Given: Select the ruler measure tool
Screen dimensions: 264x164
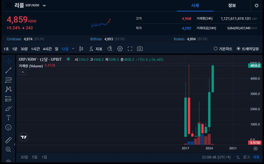Looking at the screenshot, I should click(x=8, y=140).
